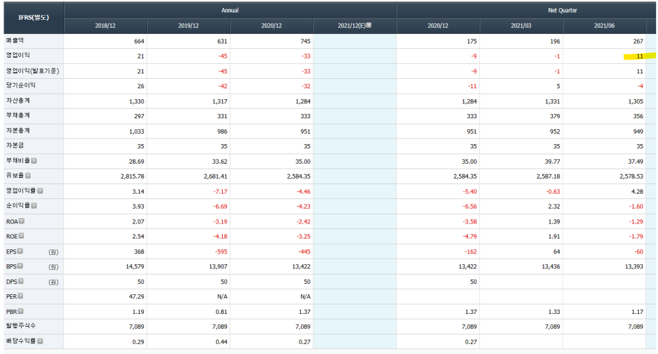
Task: Select the 자산총계 row label
Action: tap(18, 101)
